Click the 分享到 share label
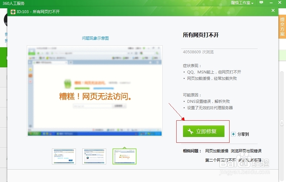 (243, 134)
